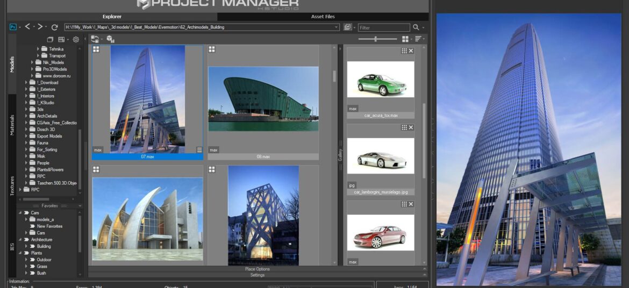Viewport: 629px width, 288px height.
Task: Expand the Tehnika folder
Action: [x=39, y=49]
